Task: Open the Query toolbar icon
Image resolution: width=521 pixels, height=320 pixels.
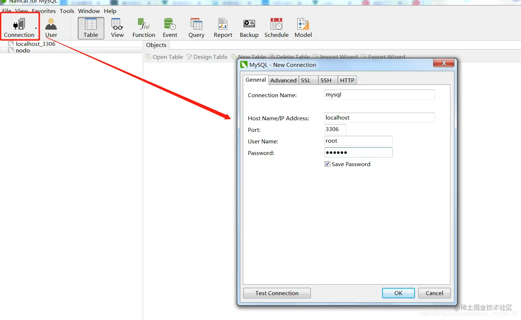Action: 196,27
